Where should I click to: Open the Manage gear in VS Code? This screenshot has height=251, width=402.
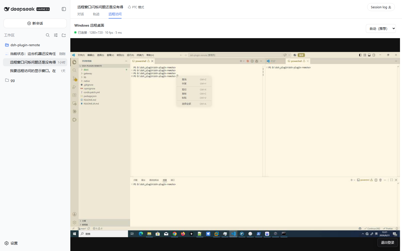(74, 222)
